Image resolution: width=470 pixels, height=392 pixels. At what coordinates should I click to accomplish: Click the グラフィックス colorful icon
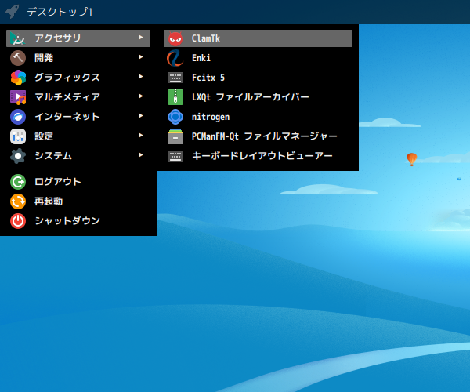pyautogui.click(x=18, y=78)
